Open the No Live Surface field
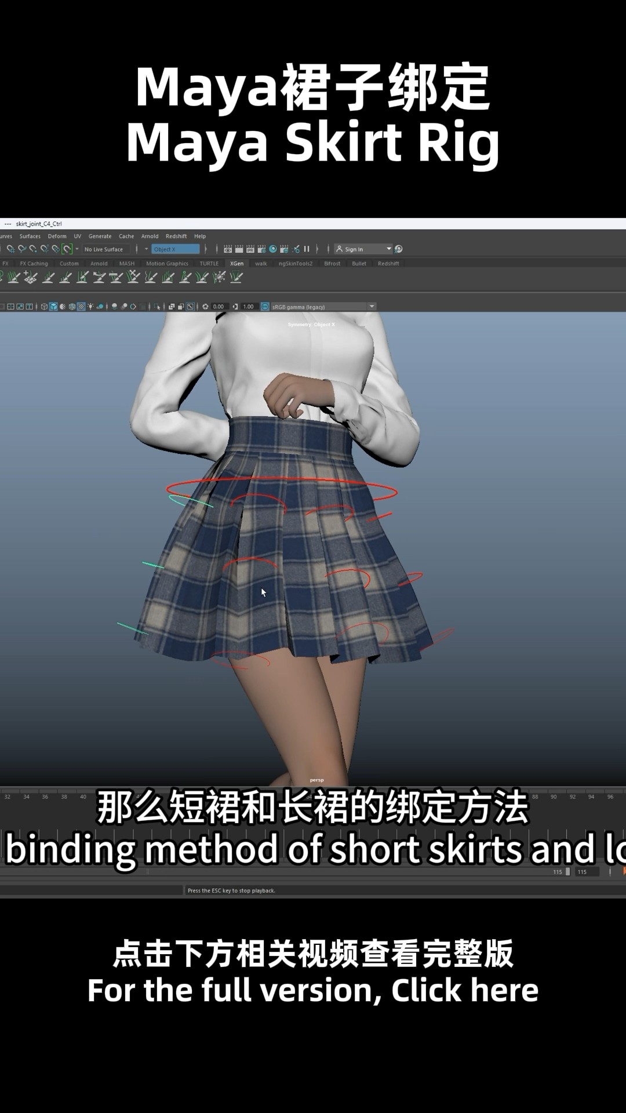This screenshot has width=626, height=1113. click(x=105, y=249)
